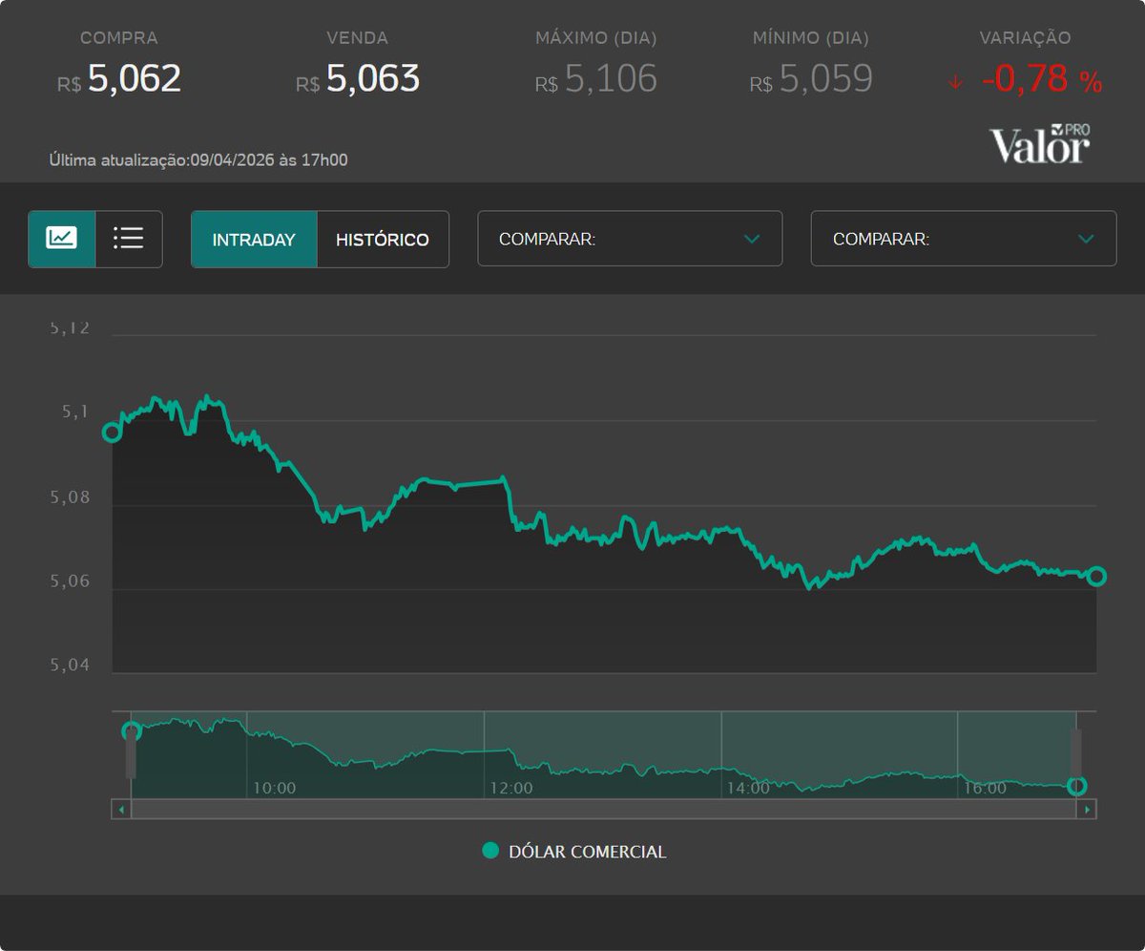Click the 12:00 label in navigator

(x=510, y=789)
